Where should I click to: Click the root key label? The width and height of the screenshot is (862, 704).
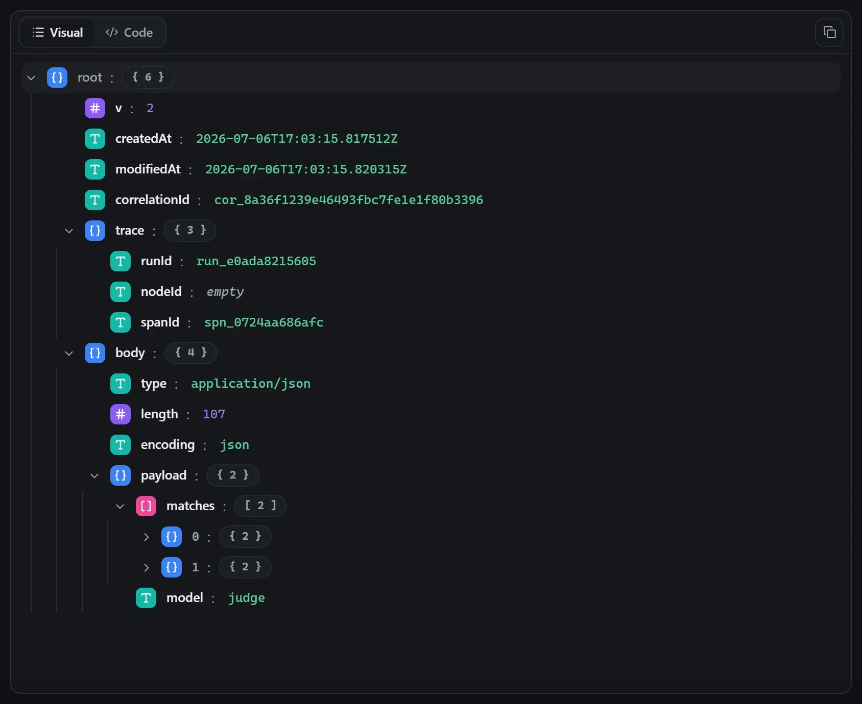coord(90,78)
